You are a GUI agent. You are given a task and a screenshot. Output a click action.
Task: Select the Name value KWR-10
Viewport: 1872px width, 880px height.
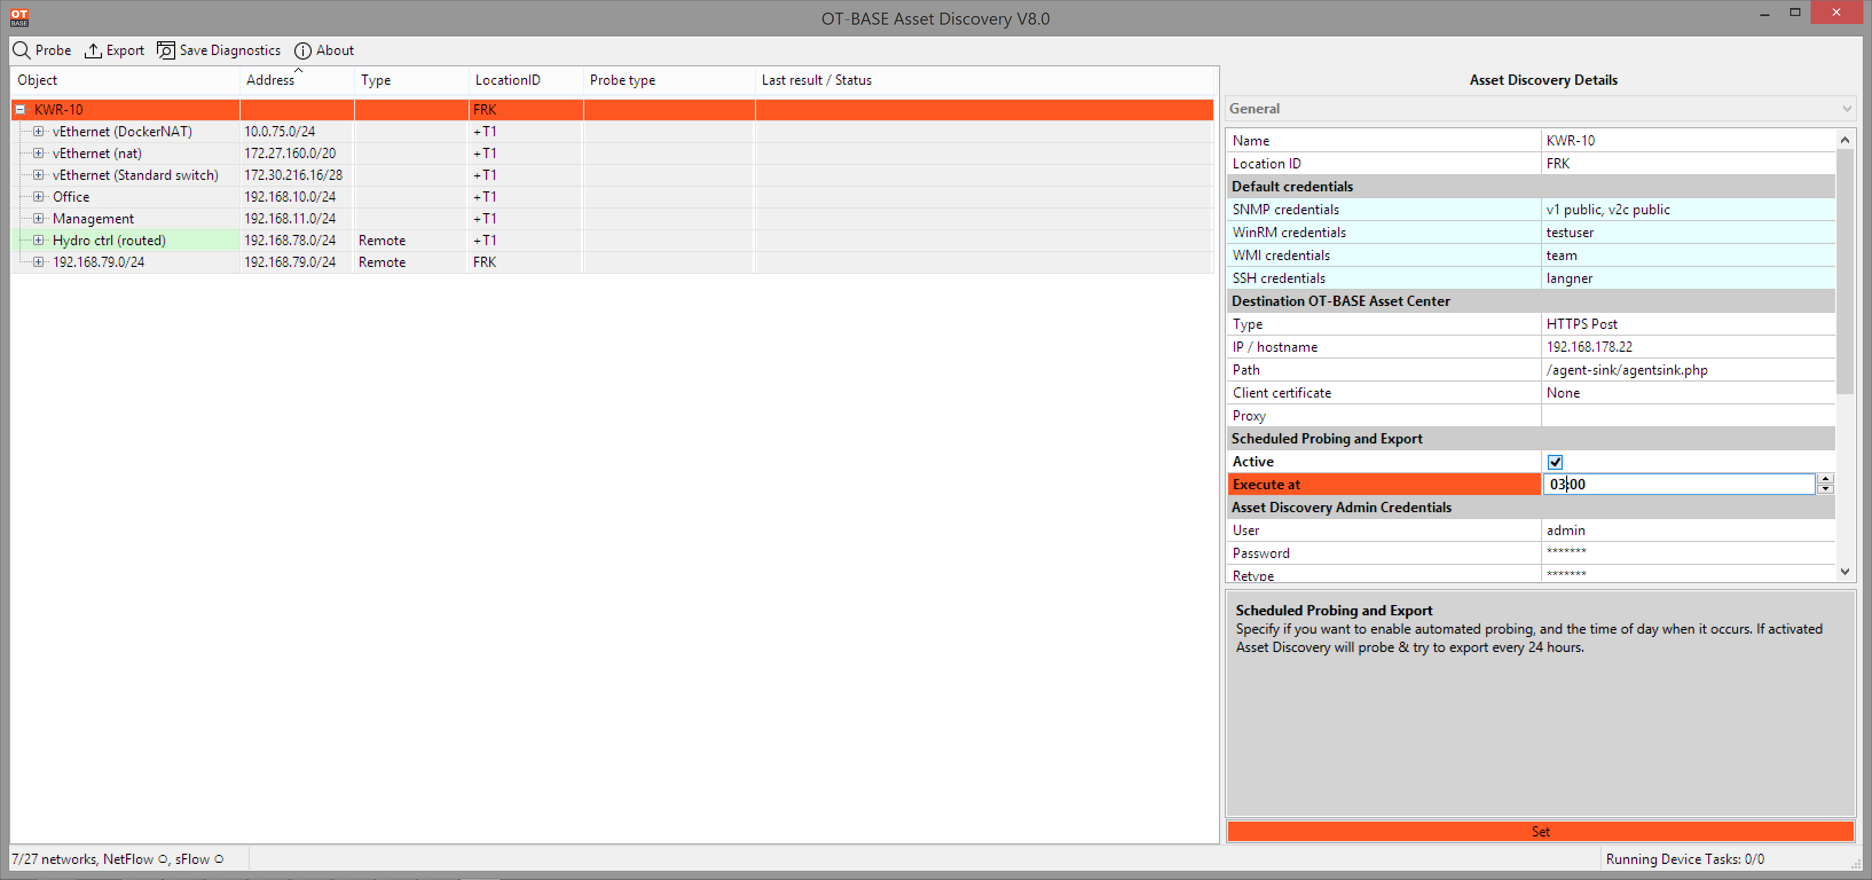pyautogui.click(x=1571, y=141)
